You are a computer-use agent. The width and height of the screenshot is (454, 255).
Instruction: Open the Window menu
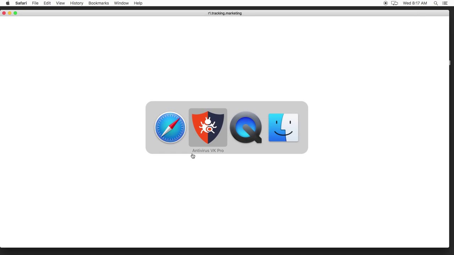pos(121,3)
